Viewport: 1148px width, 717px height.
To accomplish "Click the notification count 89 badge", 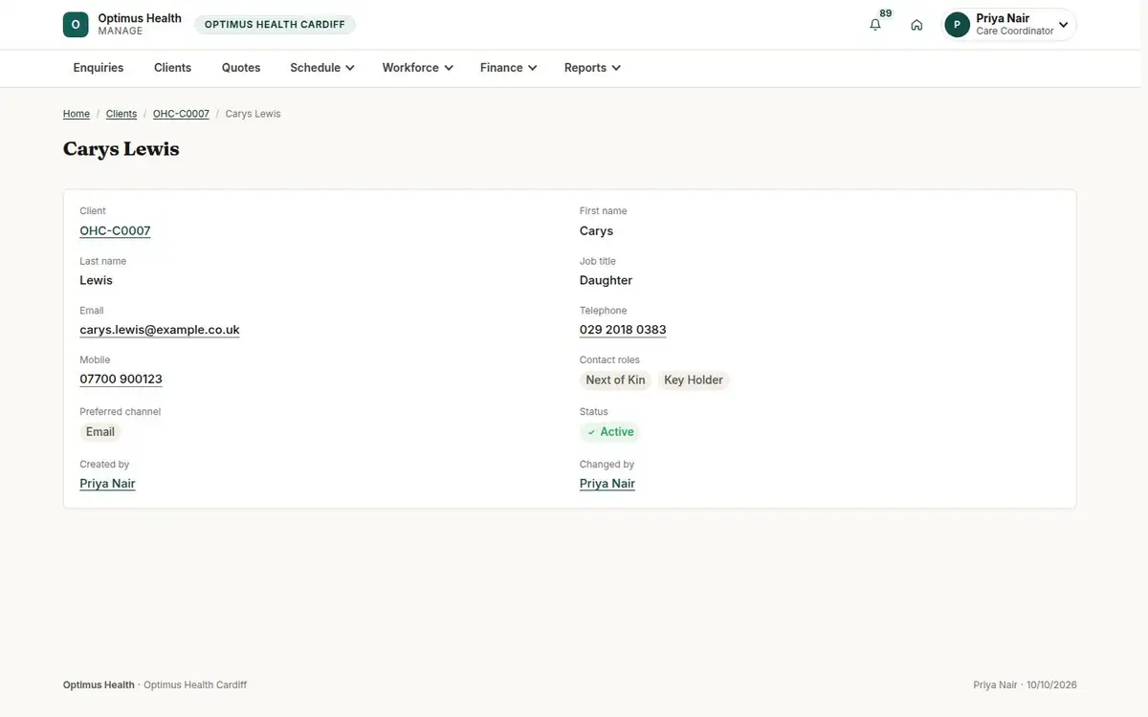I will click(886, 13).
